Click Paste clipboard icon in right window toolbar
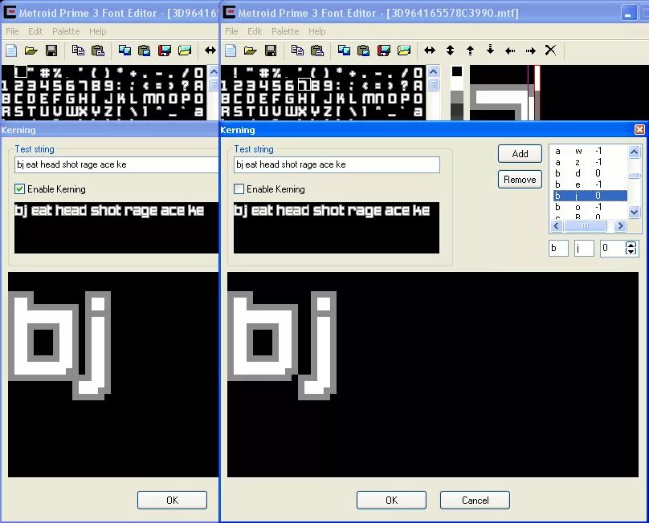The height and width of the screenshot is (523, 649). coord(317,51)
